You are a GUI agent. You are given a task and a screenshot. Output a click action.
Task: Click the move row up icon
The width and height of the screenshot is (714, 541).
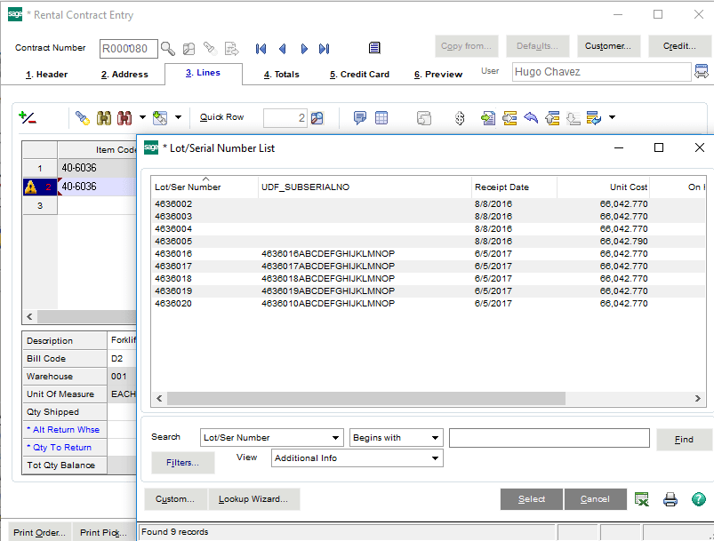tap(552, 118)
